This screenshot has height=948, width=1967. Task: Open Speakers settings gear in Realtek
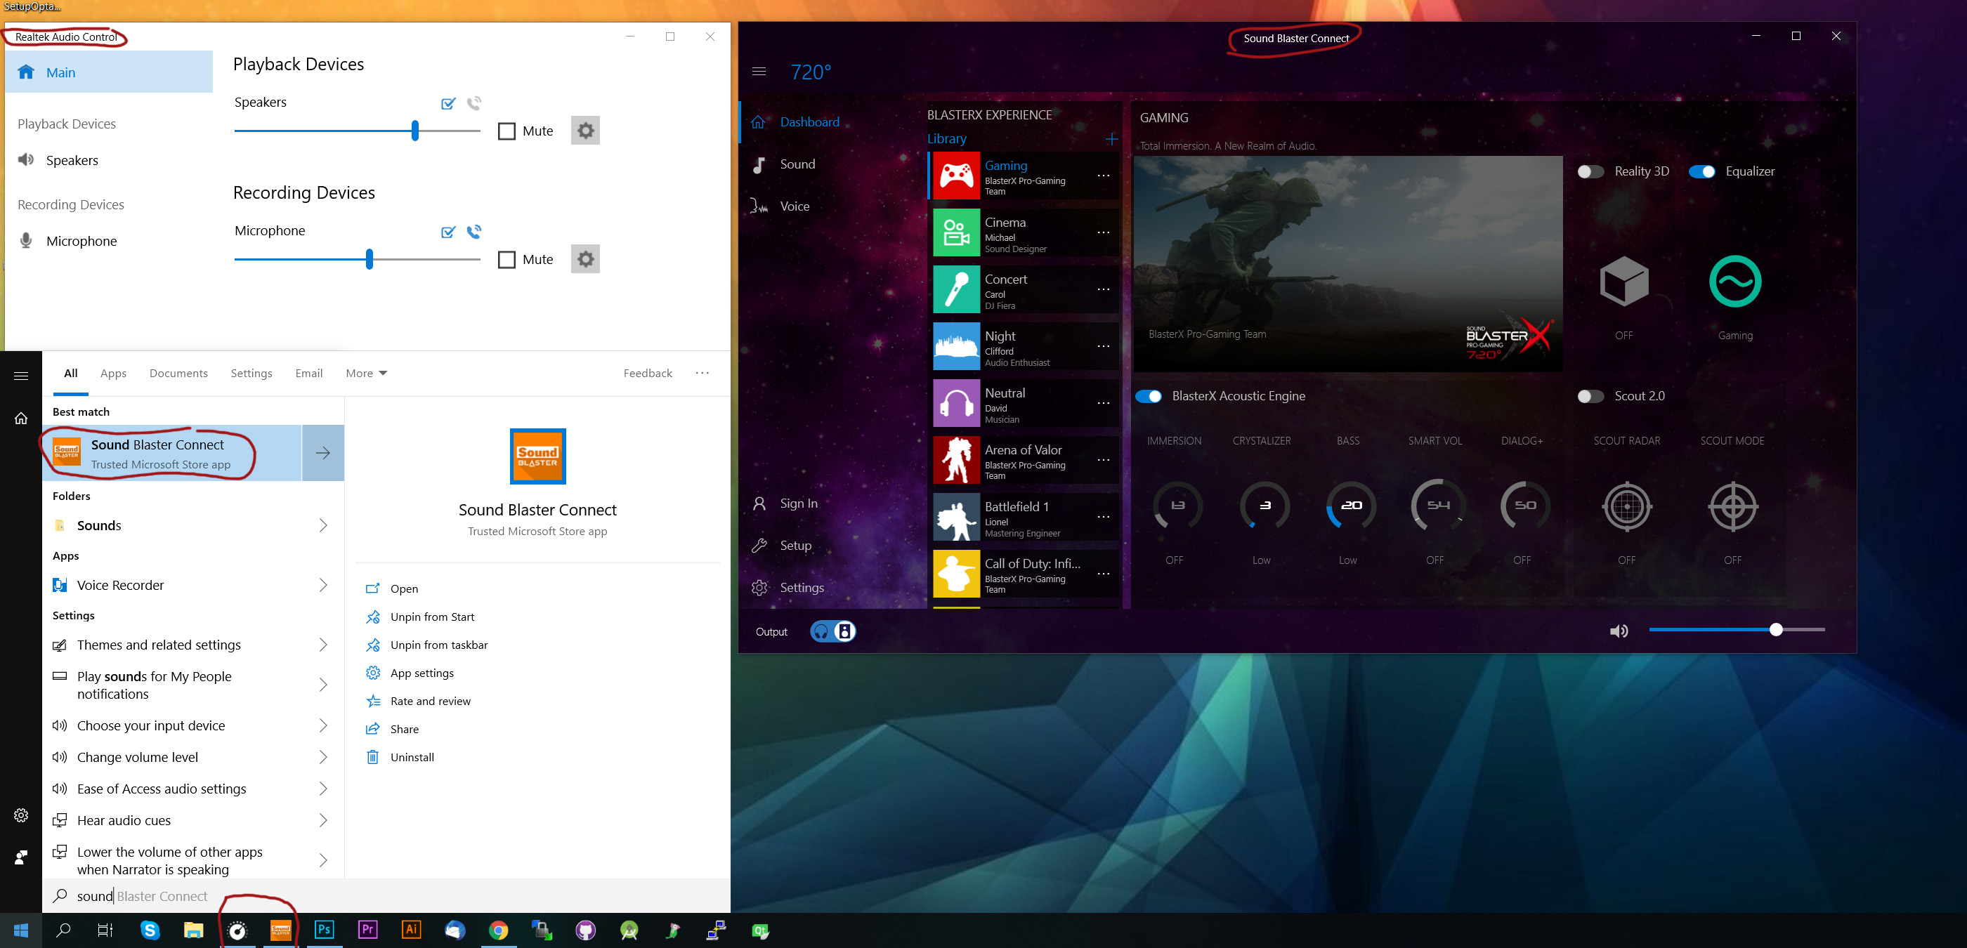click(x=585, y=131)
